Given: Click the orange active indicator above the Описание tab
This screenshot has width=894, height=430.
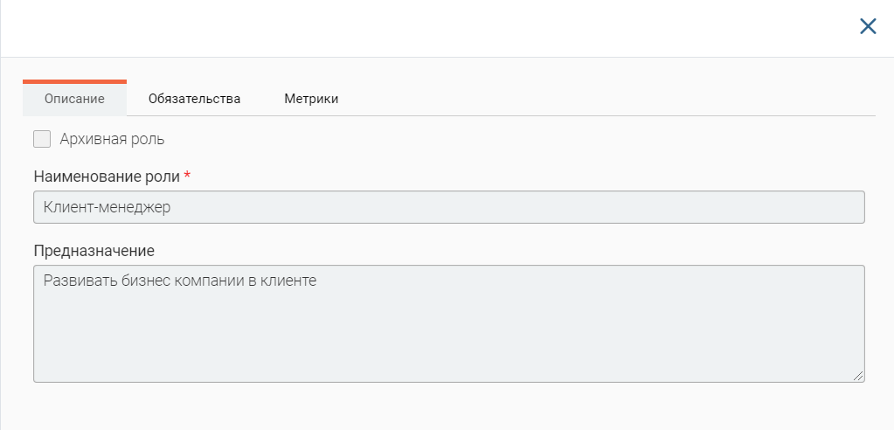Looking at the screenshot, I should 74,81.
